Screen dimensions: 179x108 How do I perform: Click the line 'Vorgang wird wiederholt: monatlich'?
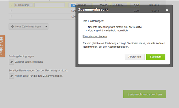point(108,30)
